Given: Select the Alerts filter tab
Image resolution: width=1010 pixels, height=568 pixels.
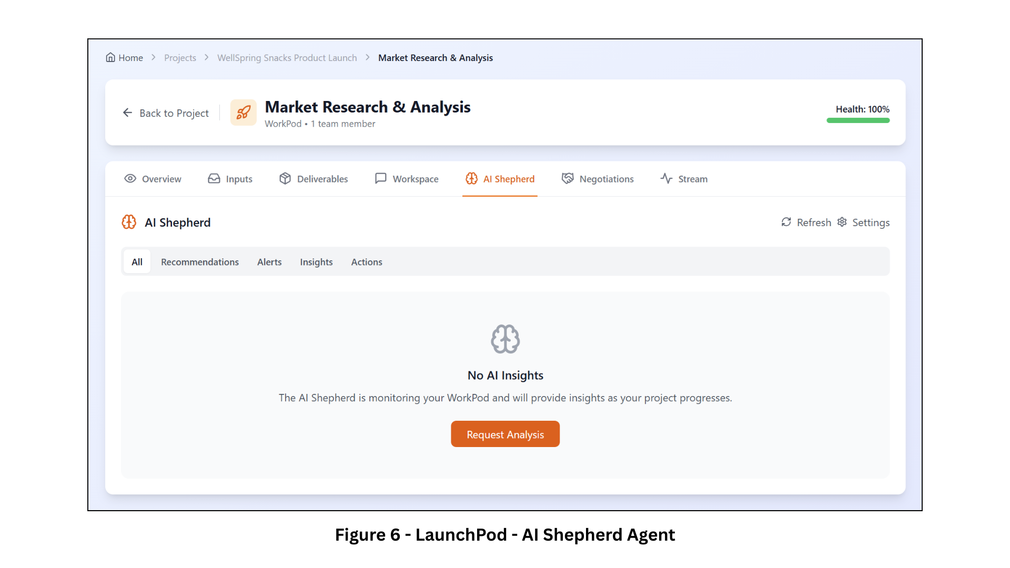Looking at the screenshot, I should [269, 262].
